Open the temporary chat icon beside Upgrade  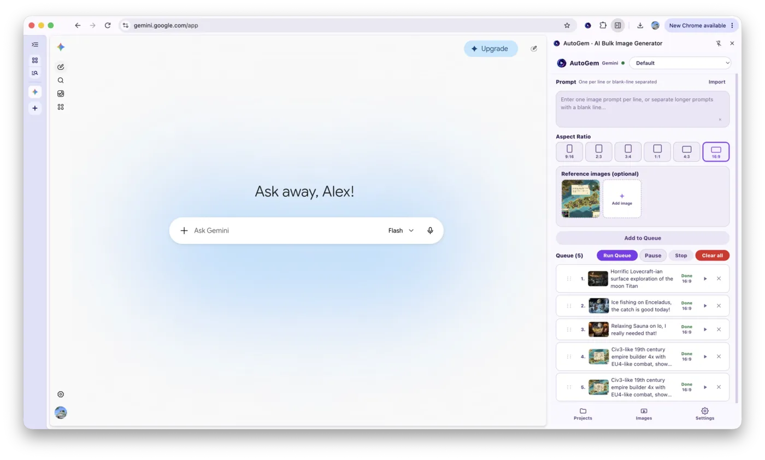[x=534, y=49]
